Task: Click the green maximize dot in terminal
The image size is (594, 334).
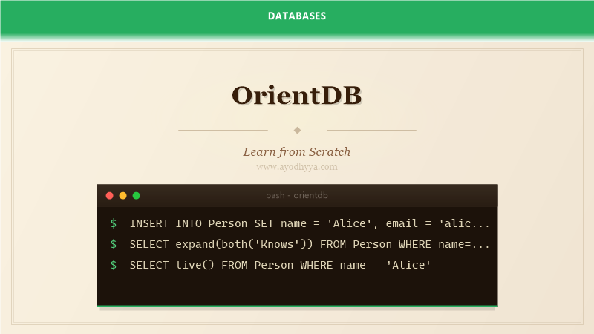Action: point(137,196)
